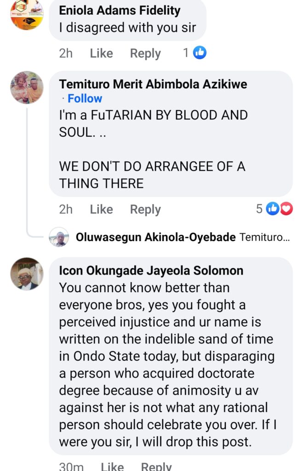Open Temituro Merit Abimbola Azikiwe's avatar
303x471 pixels.
click(x=27, y=87)
